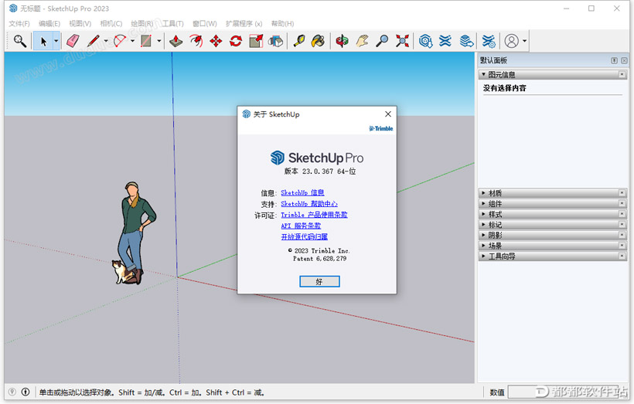The height and width of the screenshot is (404, 634).
Task: Expand the 标记 panel
Action: (483, 225)
